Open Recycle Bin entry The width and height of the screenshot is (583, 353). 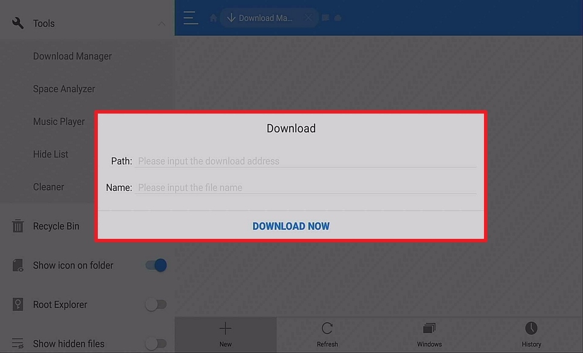click(x=56, y=226)
